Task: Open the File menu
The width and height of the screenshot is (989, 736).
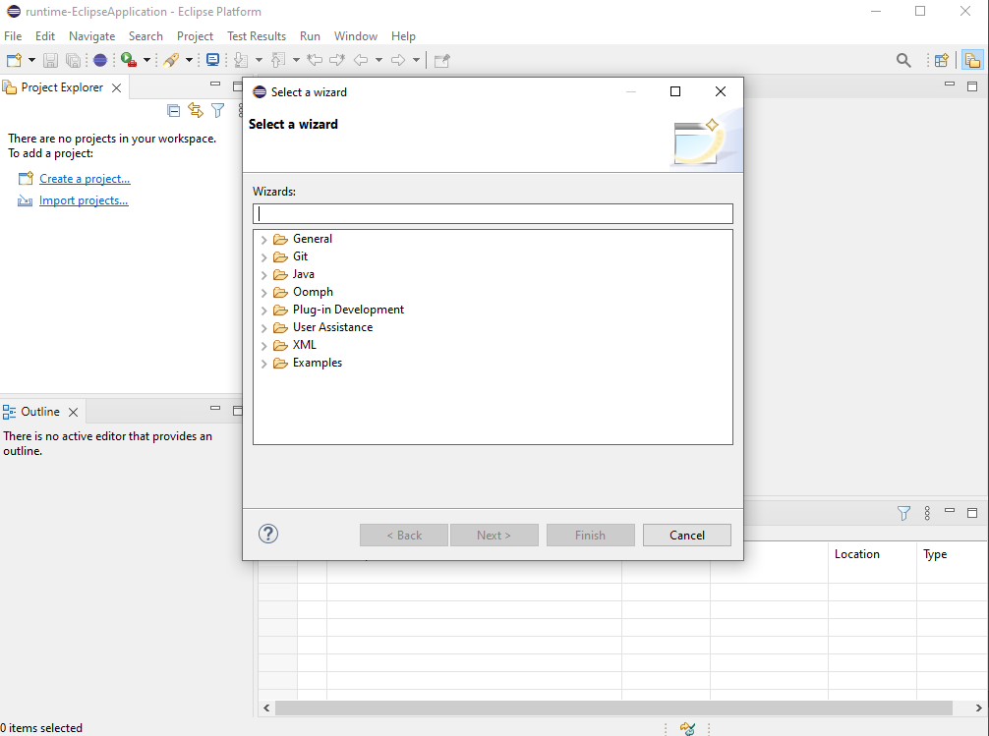Action: [x=13, y=36]
